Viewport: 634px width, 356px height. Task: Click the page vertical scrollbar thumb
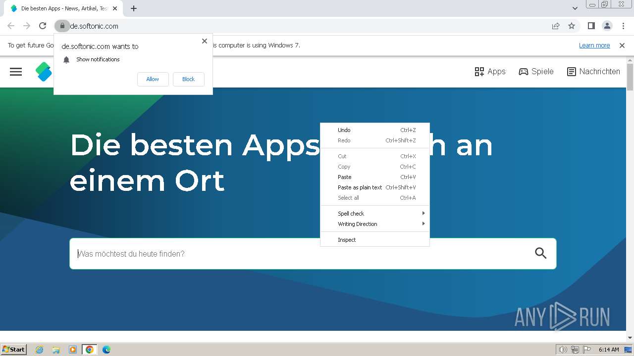click(630, 78)
